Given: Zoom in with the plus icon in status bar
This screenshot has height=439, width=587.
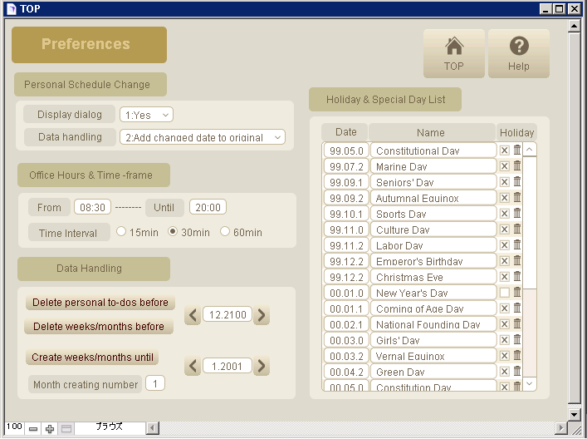Looking at the screenshot, I should point(50,428).
